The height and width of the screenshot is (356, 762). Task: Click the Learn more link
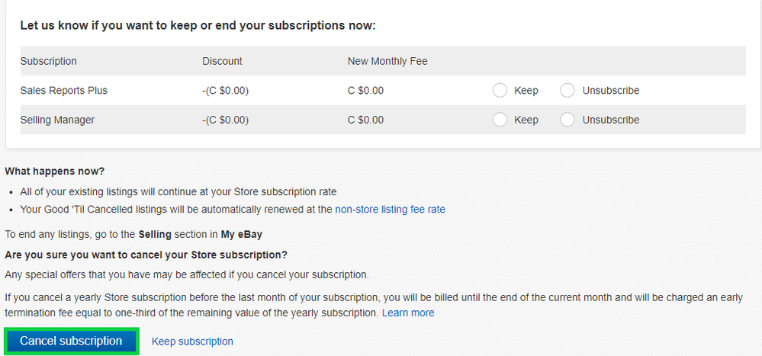[x=408, y=313]
